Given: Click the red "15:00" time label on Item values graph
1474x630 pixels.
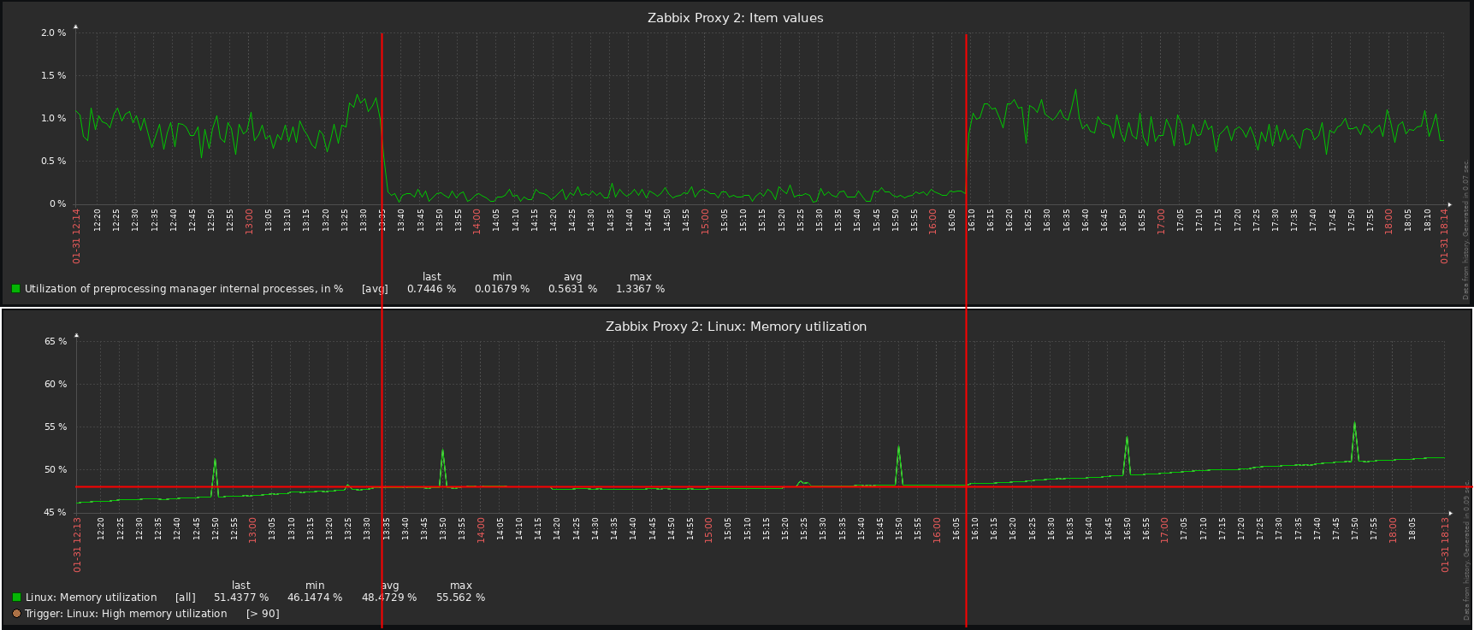Looking at the screenshot, I should point(705,221).
